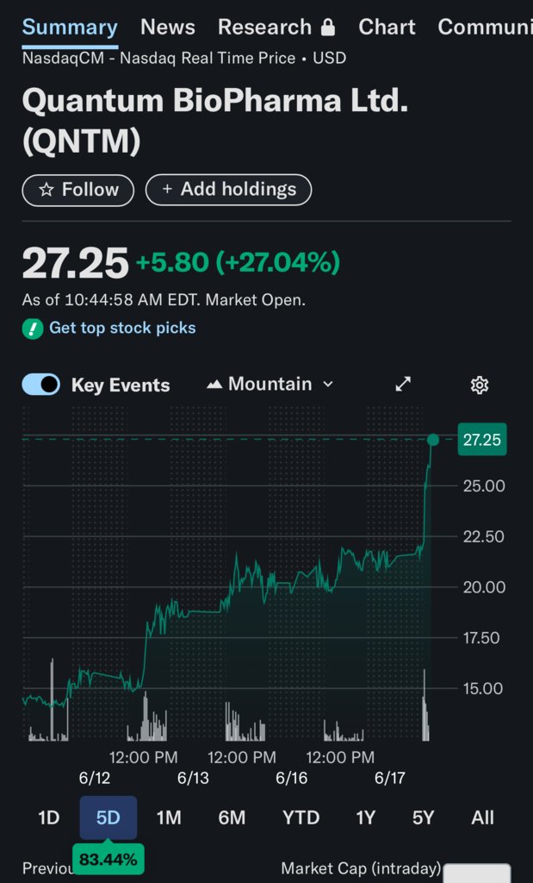Click the 15.00 price axis label
Screen dimensions: 533x883
click(483, 689)
